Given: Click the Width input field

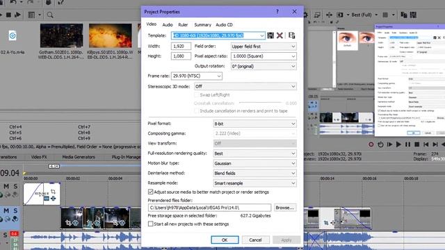Looking at the screenshot, I should [181, 47].
